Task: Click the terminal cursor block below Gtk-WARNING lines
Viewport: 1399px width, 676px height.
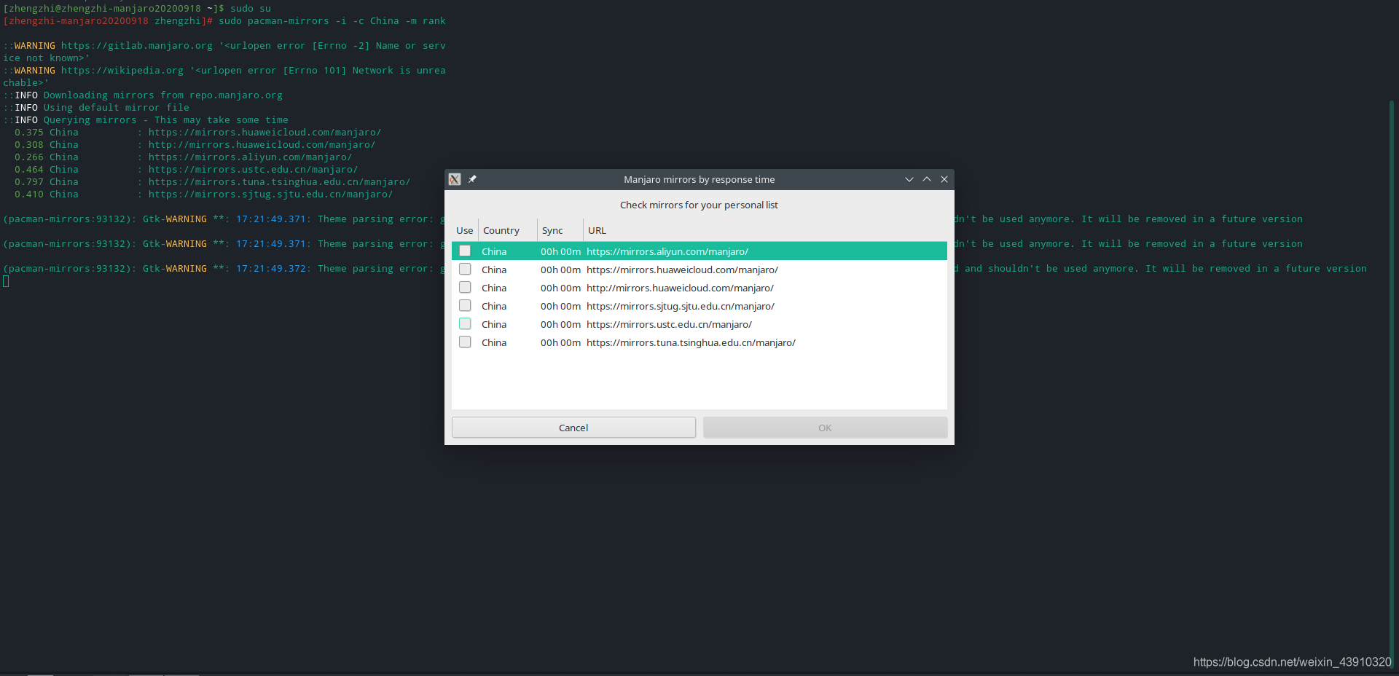Action: [6, 281]
